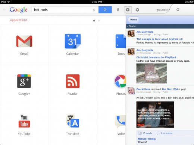Tap the 3:57 PM clock

97,2
